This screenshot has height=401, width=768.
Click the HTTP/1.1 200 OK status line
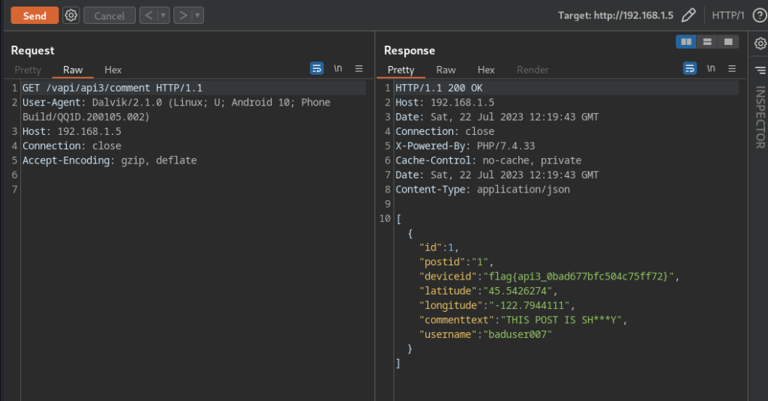click(439, 88)
